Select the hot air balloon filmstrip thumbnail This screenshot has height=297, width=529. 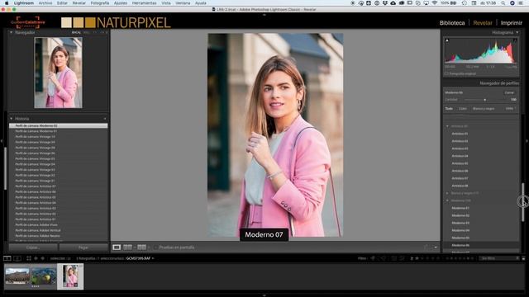[44, 276]
